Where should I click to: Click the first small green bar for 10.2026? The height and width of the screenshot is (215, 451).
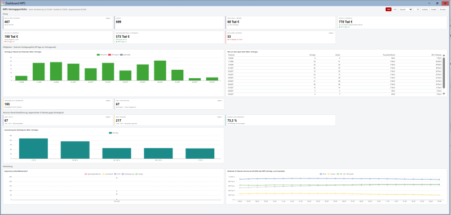point(21,78)
